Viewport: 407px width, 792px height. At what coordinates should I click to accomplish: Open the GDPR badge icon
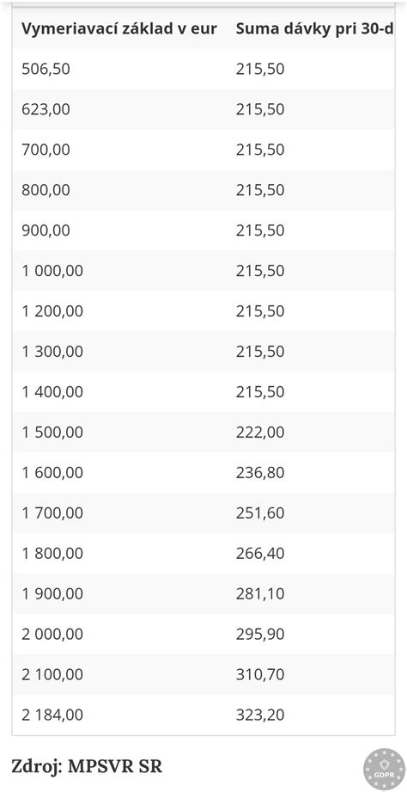point(385,769)
